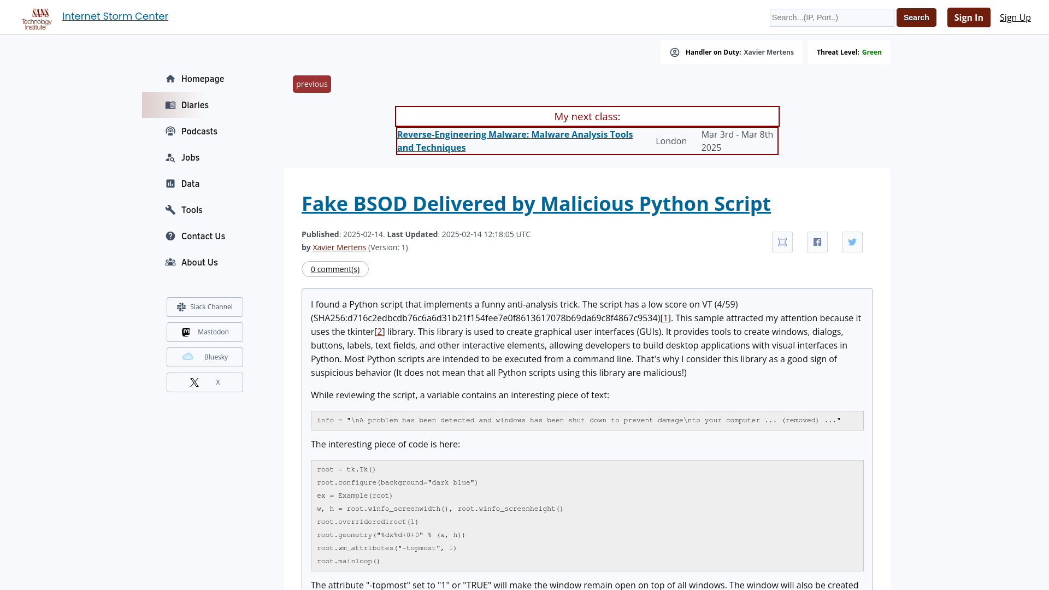1049x590 pixels.
Task: Click the Data chart icon
Action: [x=170, y=184]
